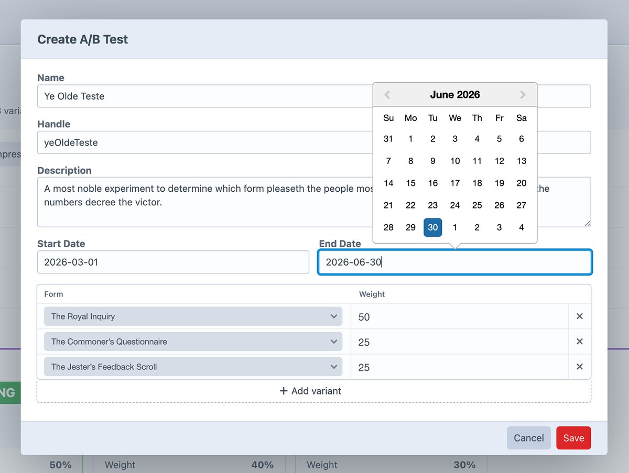This screenshot has width=629, height=473.
Task: Pick June 7 in the calendar
Action: pos(388,161)
